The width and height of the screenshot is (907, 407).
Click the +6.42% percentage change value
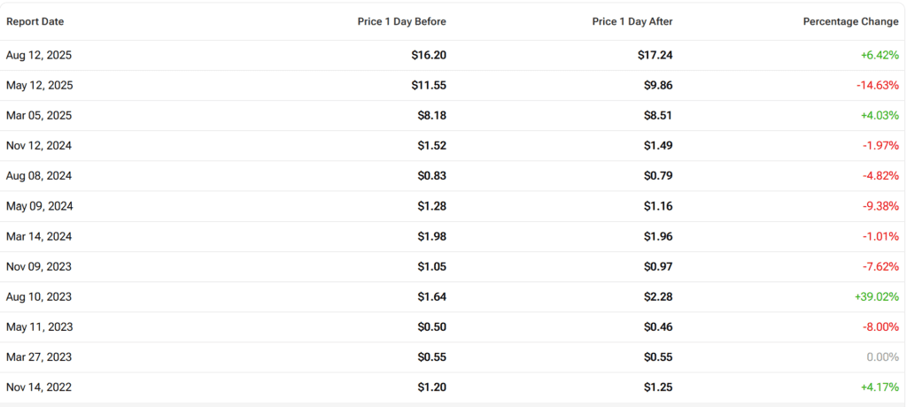pos(879,55)
